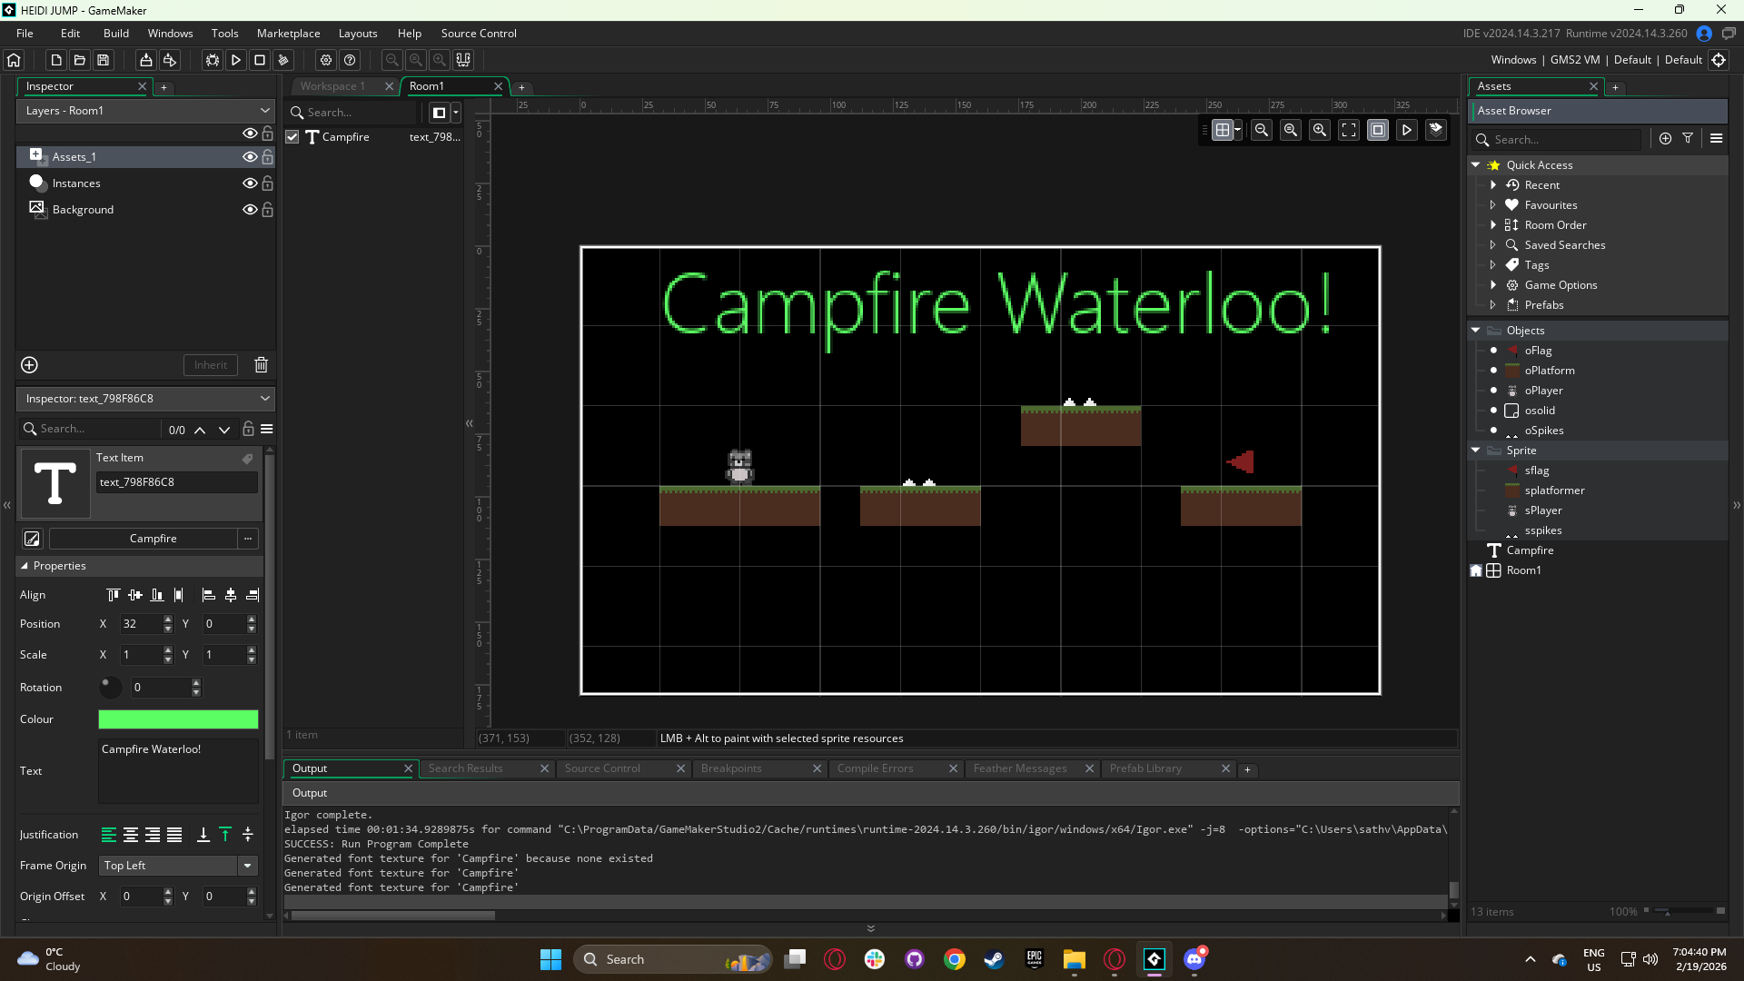Open the Build menu

(115, 34)
